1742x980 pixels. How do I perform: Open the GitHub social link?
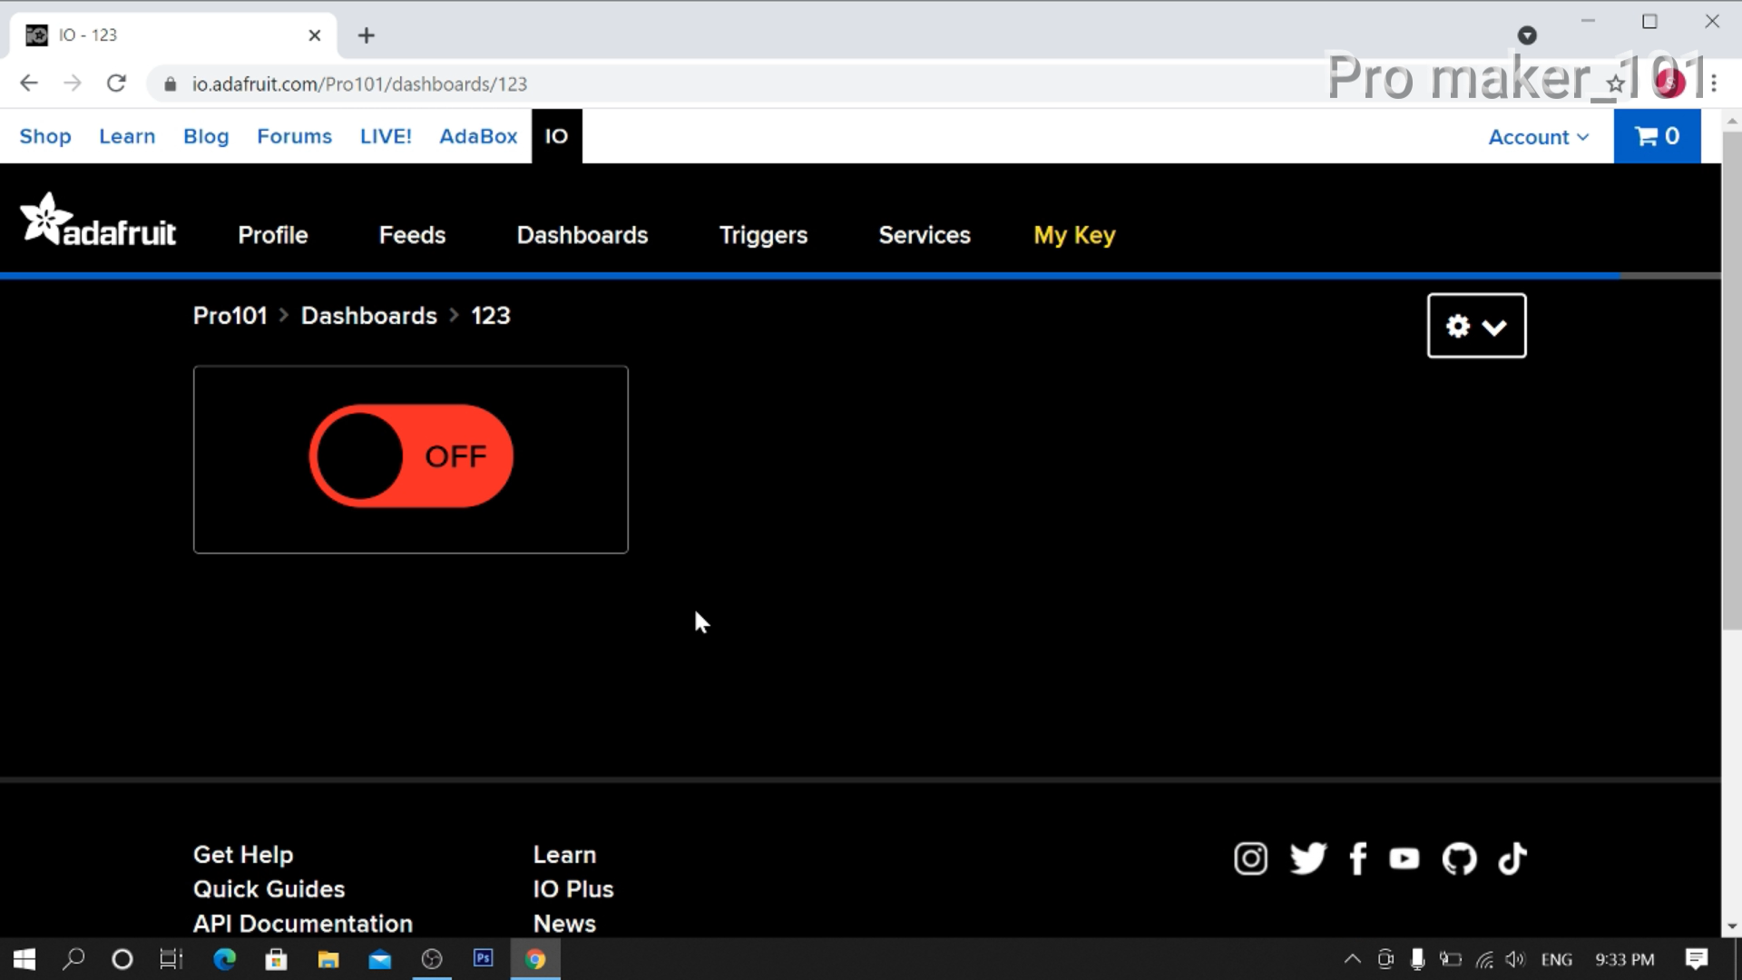tap(1459, 858)
